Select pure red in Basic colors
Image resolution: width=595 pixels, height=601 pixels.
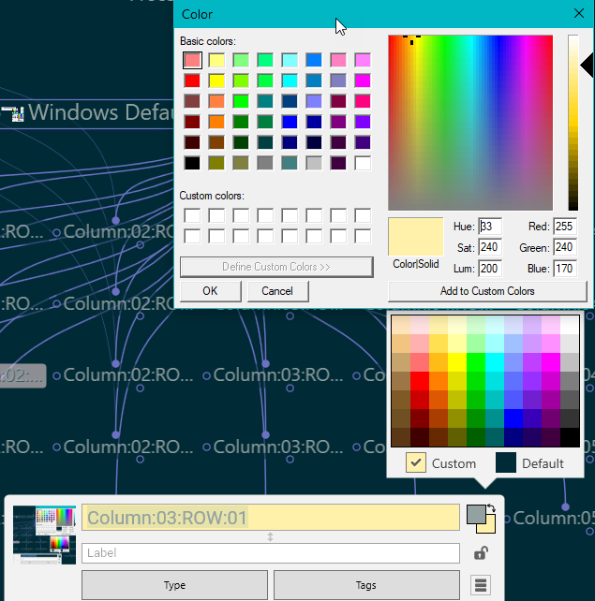(x=192, y=81)
